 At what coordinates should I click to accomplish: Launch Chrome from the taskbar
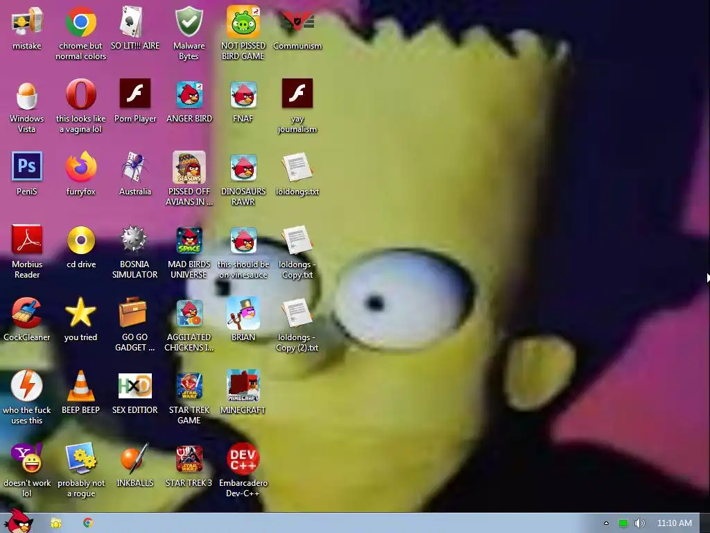[88, 523]
